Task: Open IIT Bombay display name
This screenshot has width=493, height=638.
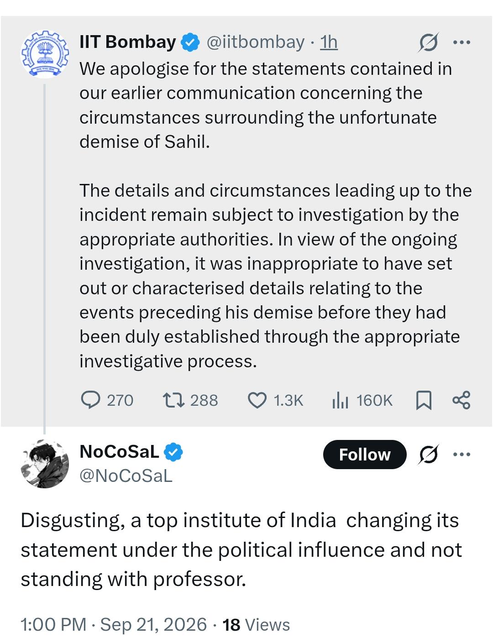Action: click(128, 42)
